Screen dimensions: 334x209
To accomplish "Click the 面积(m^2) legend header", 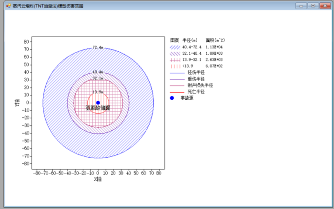I will coord(215,40).
